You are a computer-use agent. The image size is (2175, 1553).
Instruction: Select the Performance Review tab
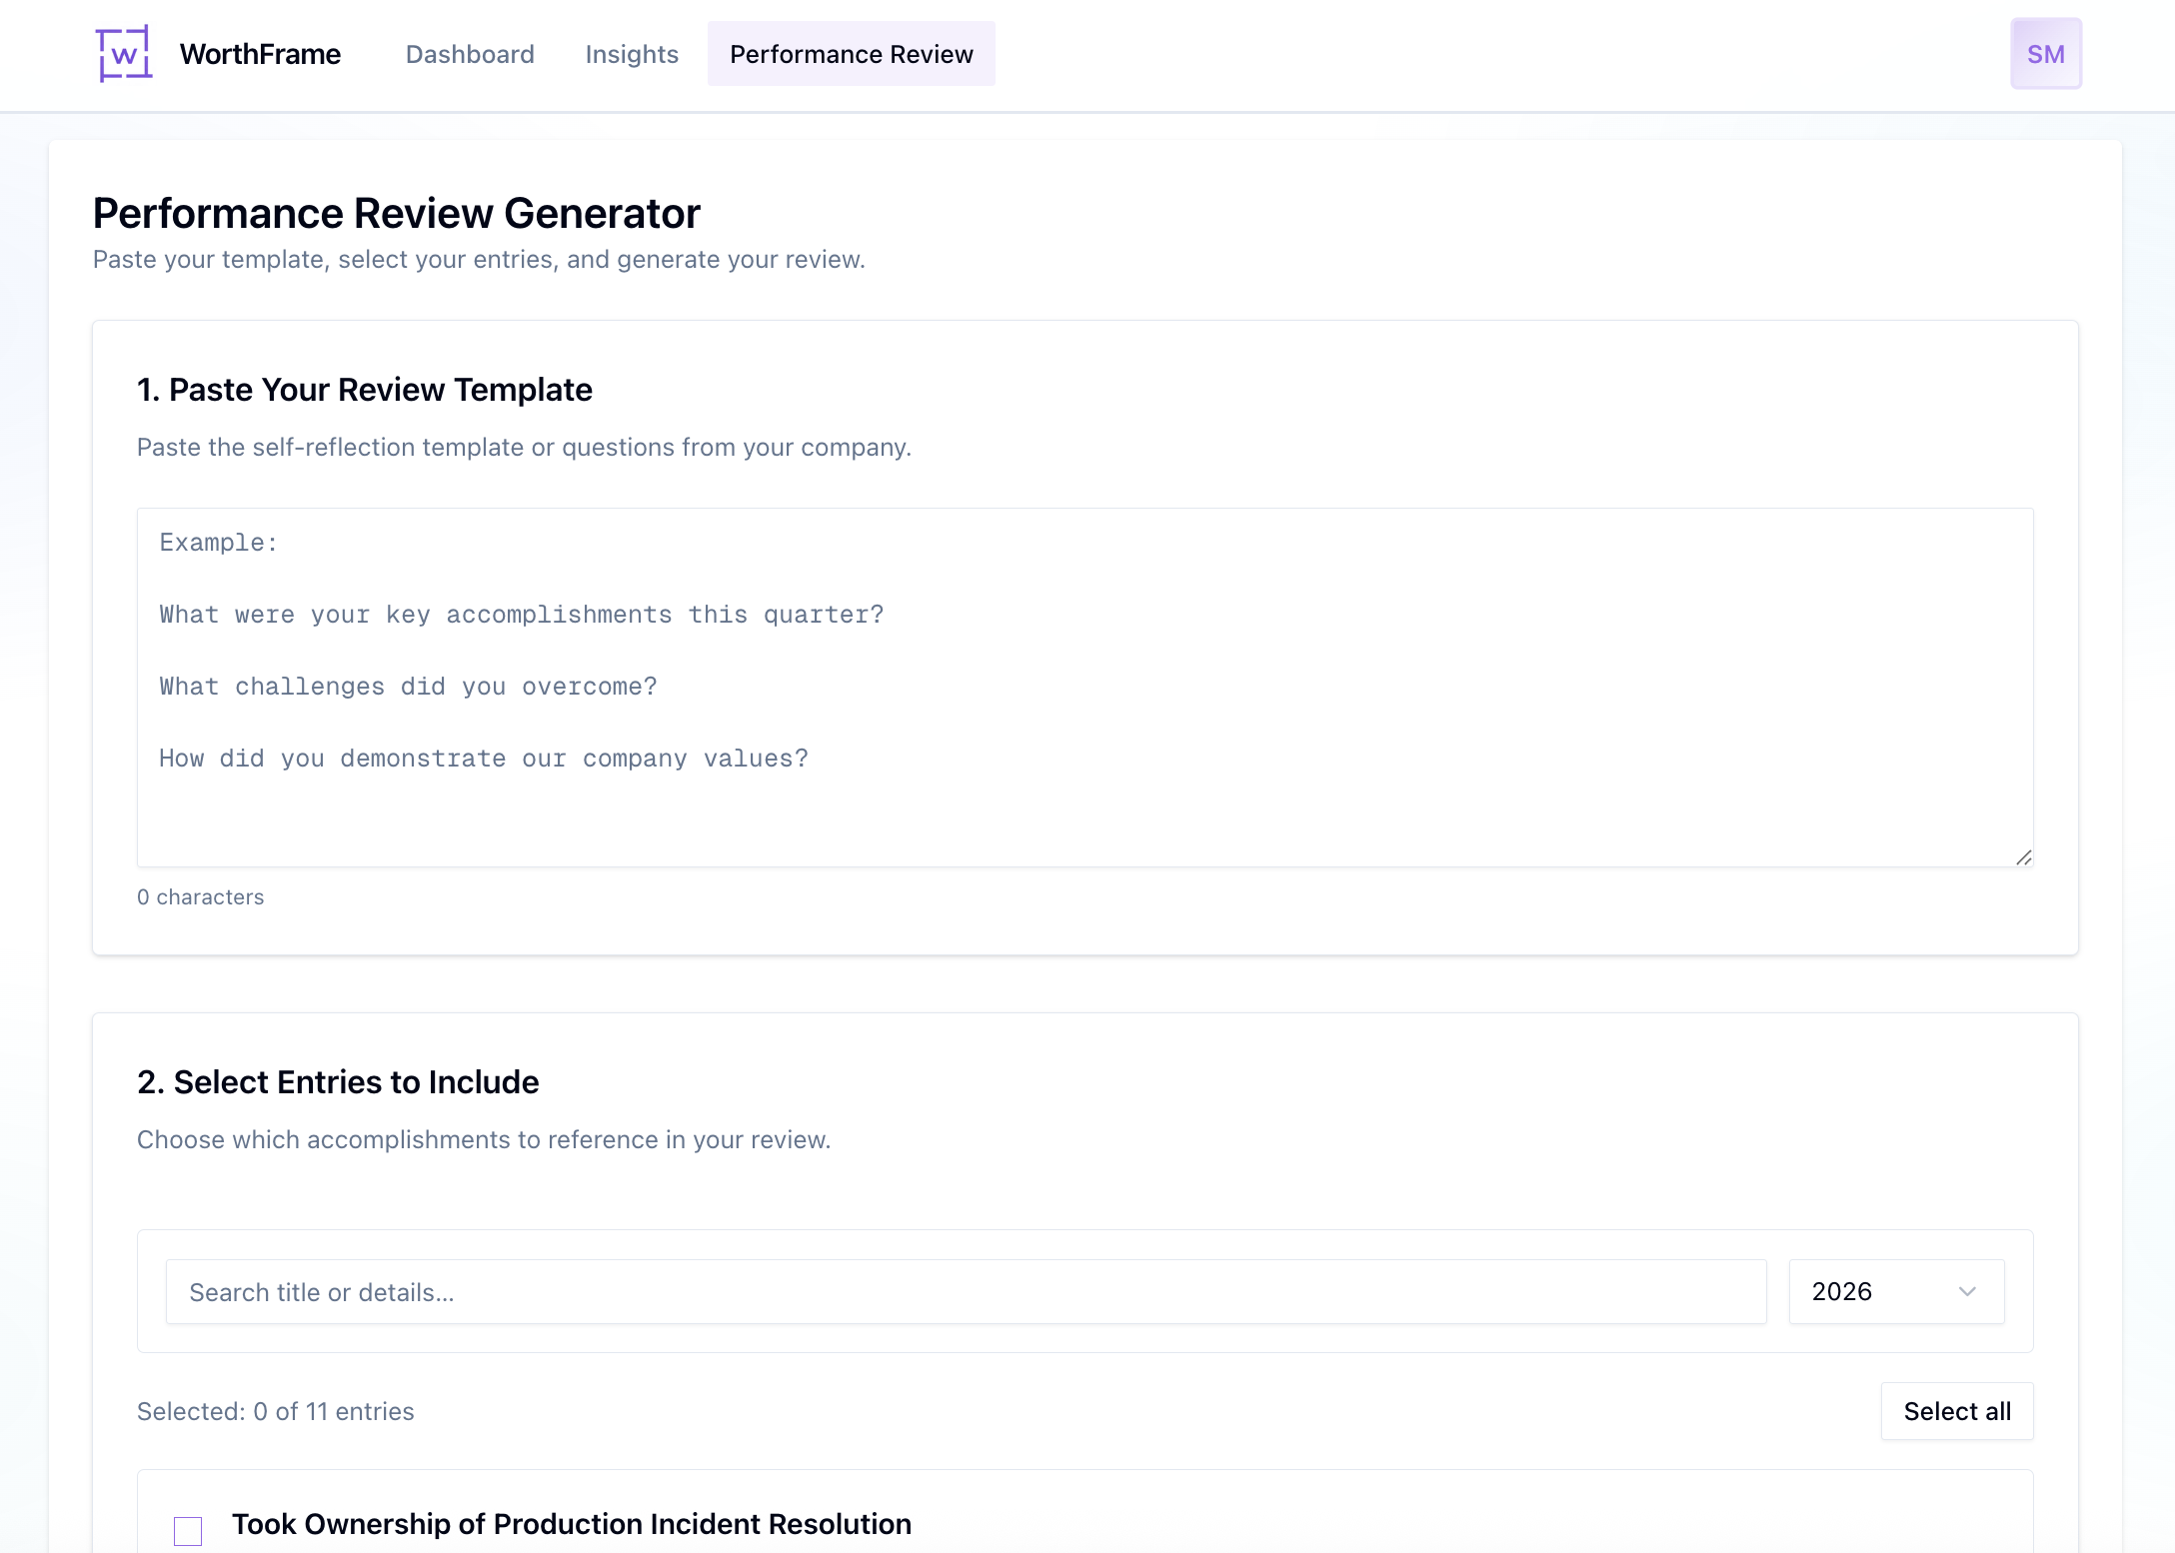click(851, 54)
